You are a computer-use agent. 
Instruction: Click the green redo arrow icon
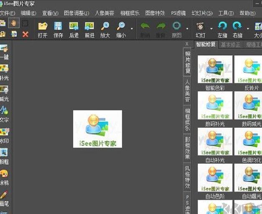pyautogui.click(x=161, y=26)
